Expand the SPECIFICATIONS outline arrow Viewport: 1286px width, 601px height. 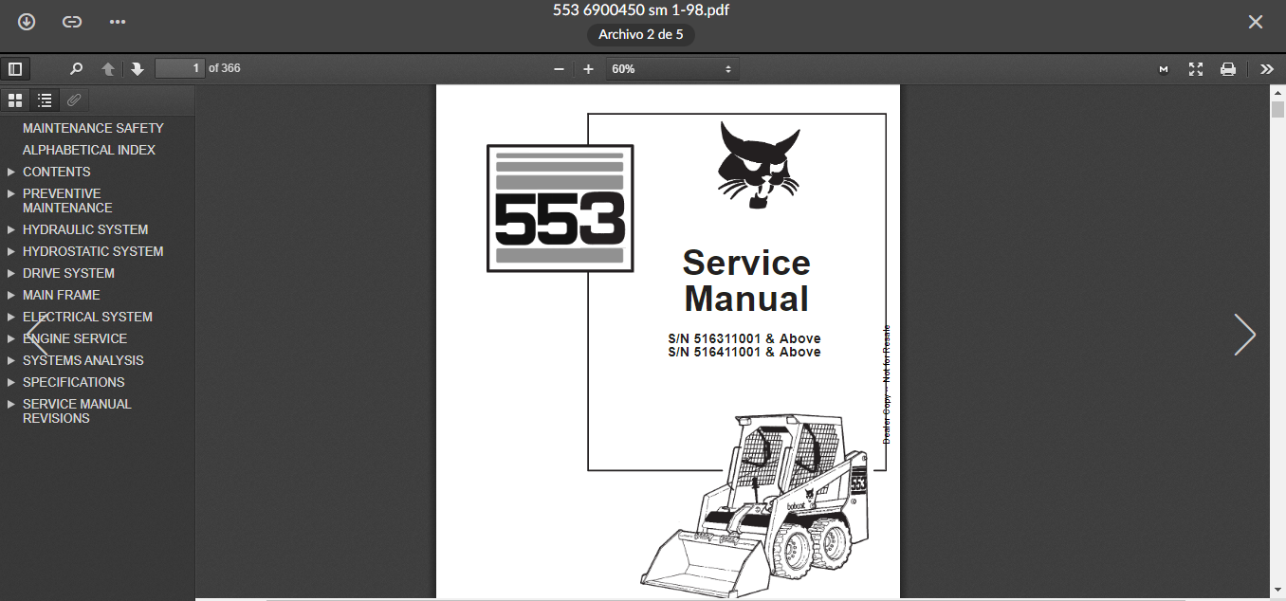click(x=11, y=382)
